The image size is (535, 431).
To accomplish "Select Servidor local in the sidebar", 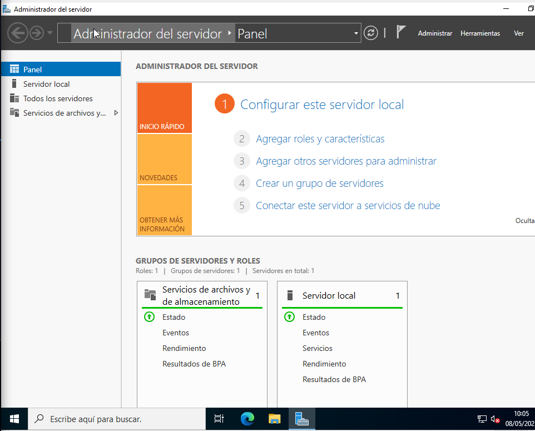I will 46,84.
